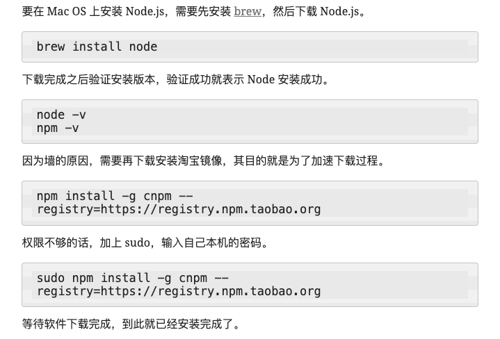Image resolution: width=500 pixels, height=339 pixels.
Task: Click the "node -v" command line
Action: tap(61, 115)
